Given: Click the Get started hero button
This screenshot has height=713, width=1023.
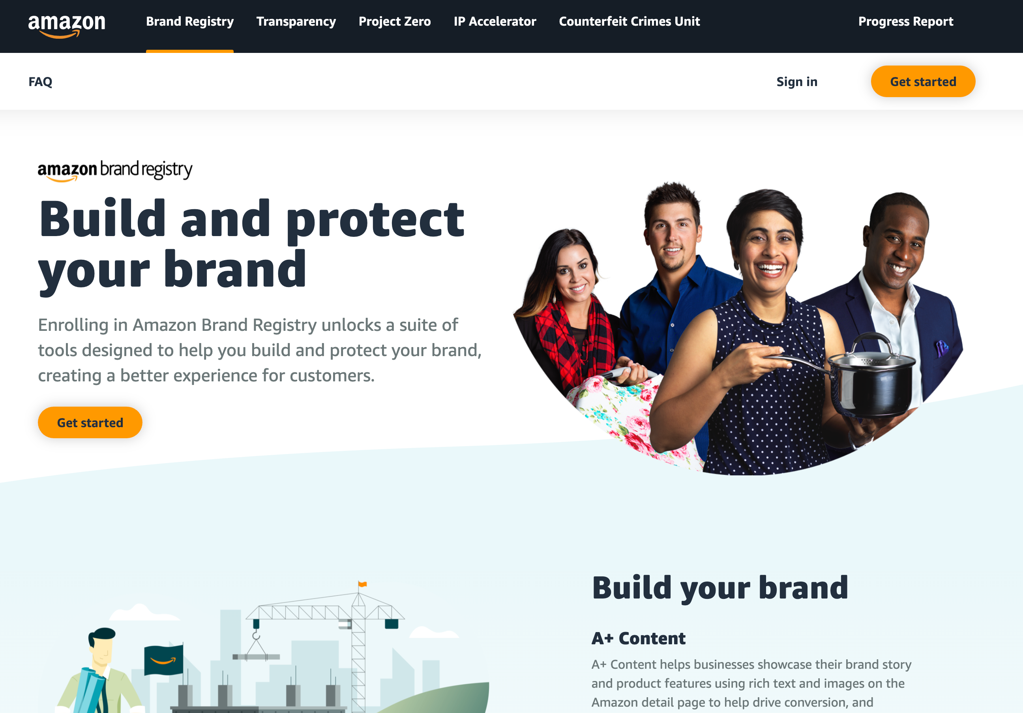Looking at the screenshot, I should pos(90,422).
